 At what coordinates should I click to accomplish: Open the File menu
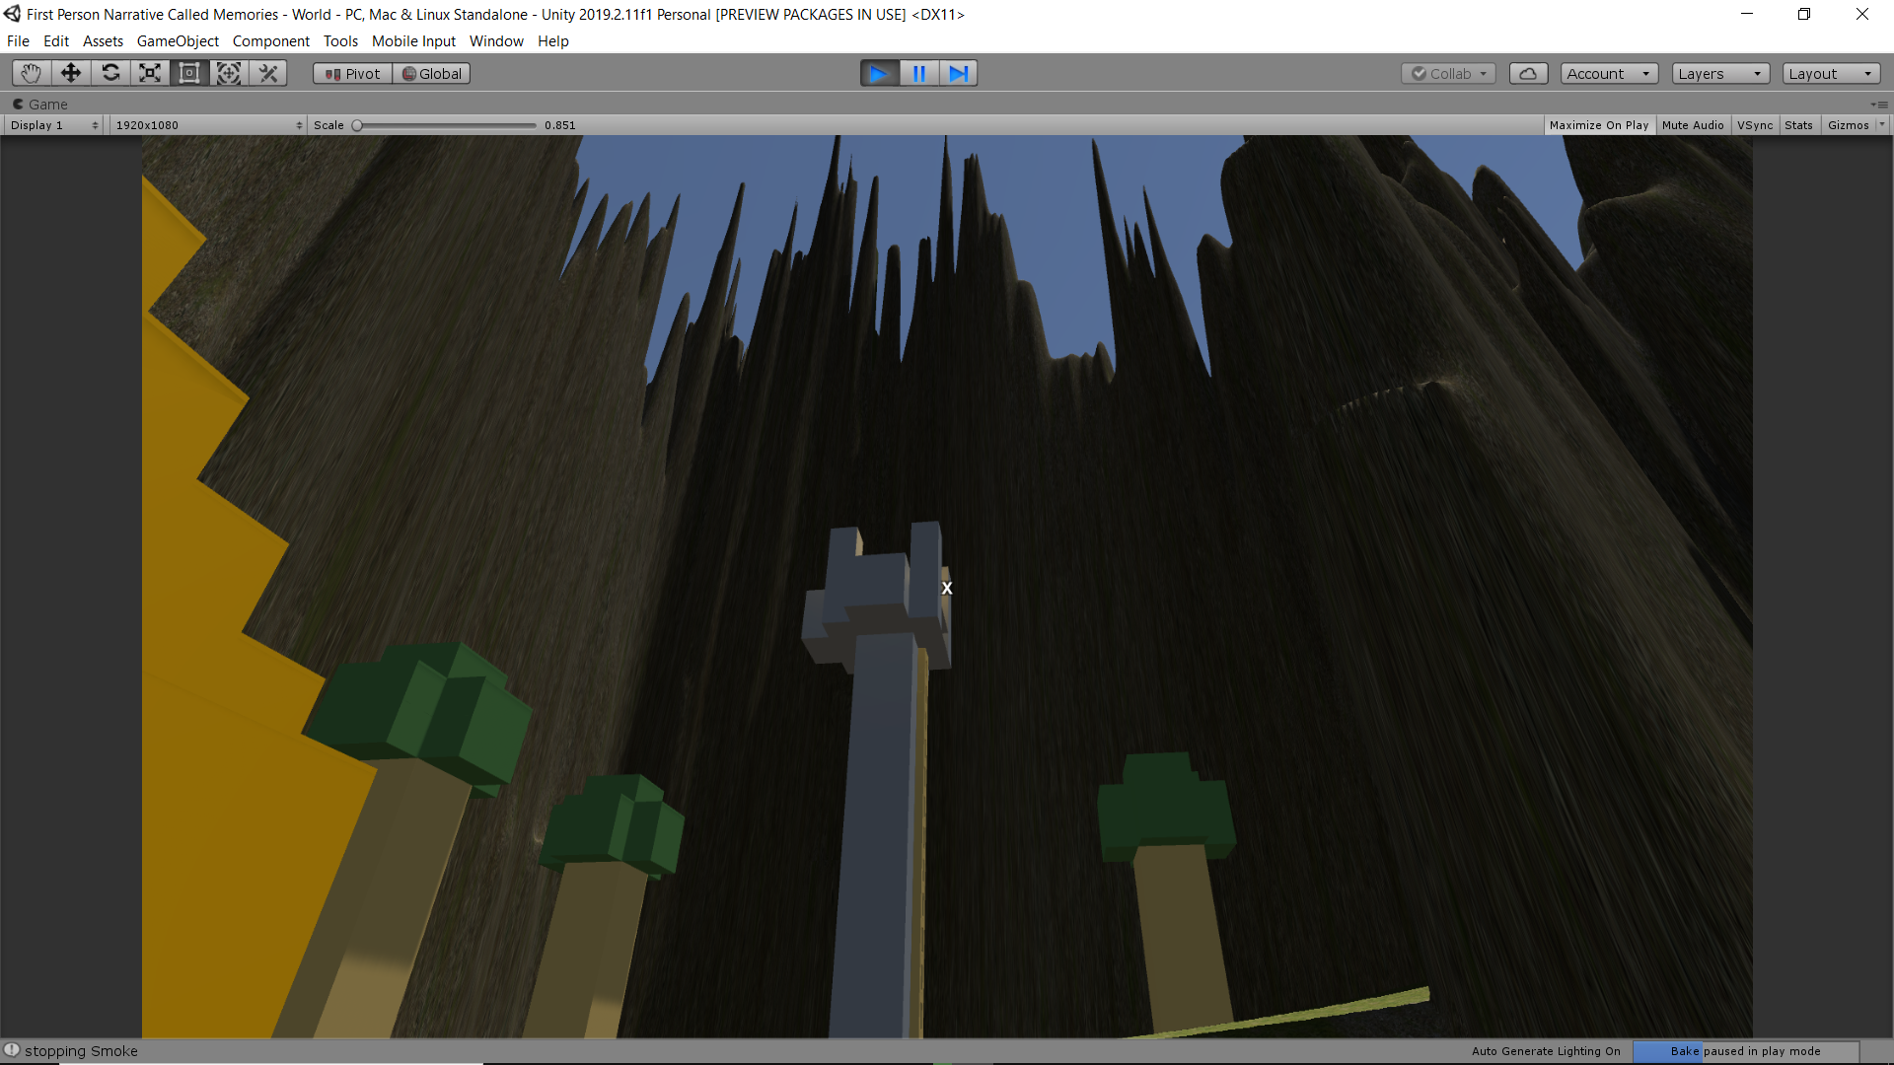point(18,41)
